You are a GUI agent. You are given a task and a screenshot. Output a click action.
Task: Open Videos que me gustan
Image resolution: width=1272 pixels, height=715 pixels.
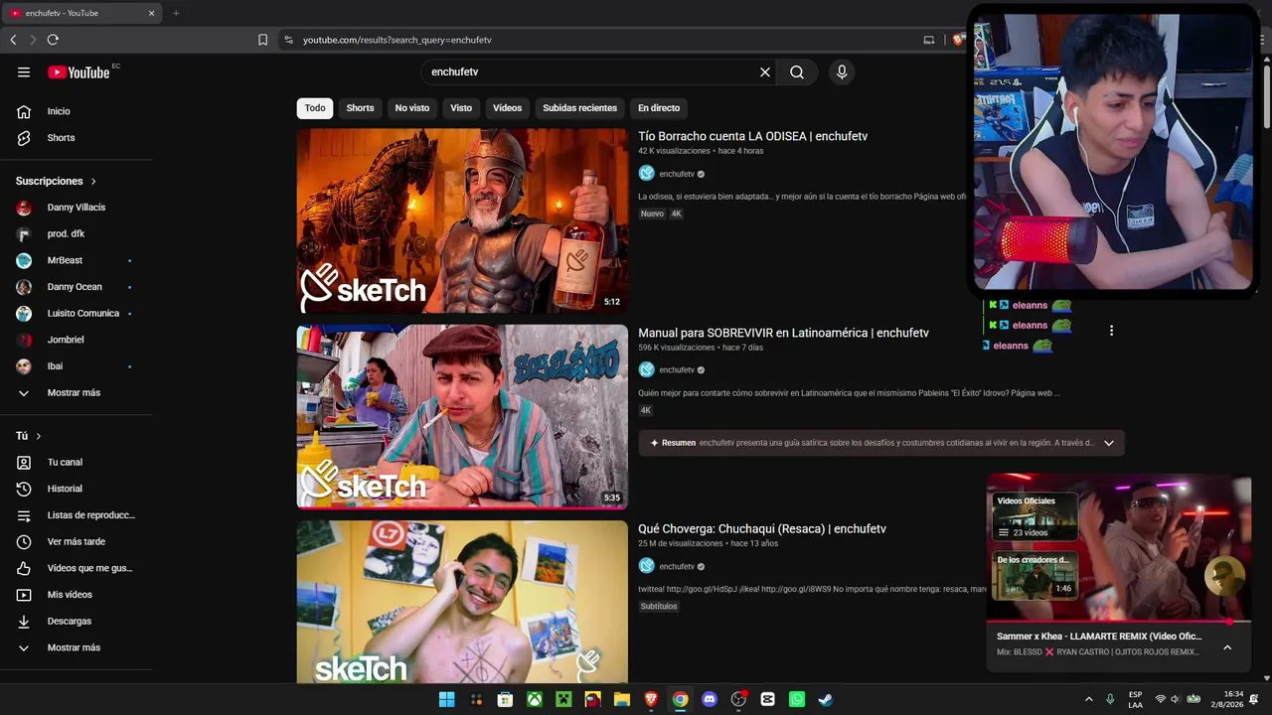pyautogui.click(x=77, y=568)
